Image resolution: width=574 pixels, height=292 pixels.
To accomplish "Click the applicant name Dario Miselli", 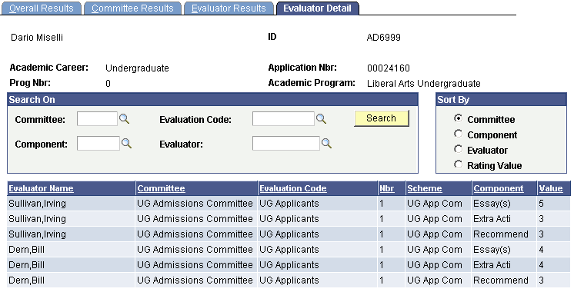I will point(37,38).
